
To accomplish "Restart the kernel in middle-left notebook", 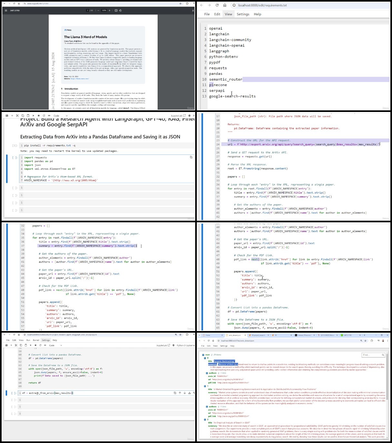I will point(44,116).
